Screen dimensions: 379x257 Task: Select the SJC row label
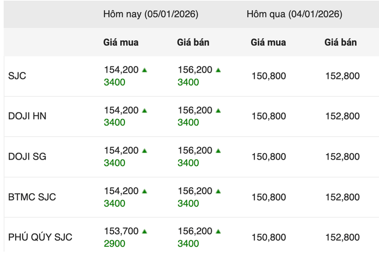(x=17, y=76)
